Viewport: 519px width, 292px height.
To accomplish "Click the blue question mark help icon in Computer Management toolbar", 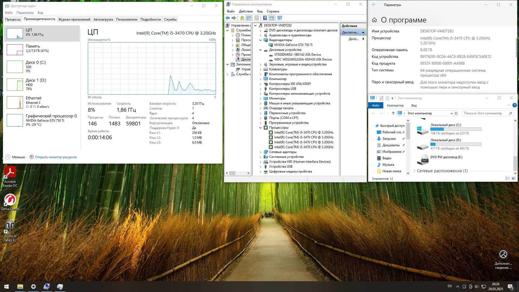I will point(265,18).
